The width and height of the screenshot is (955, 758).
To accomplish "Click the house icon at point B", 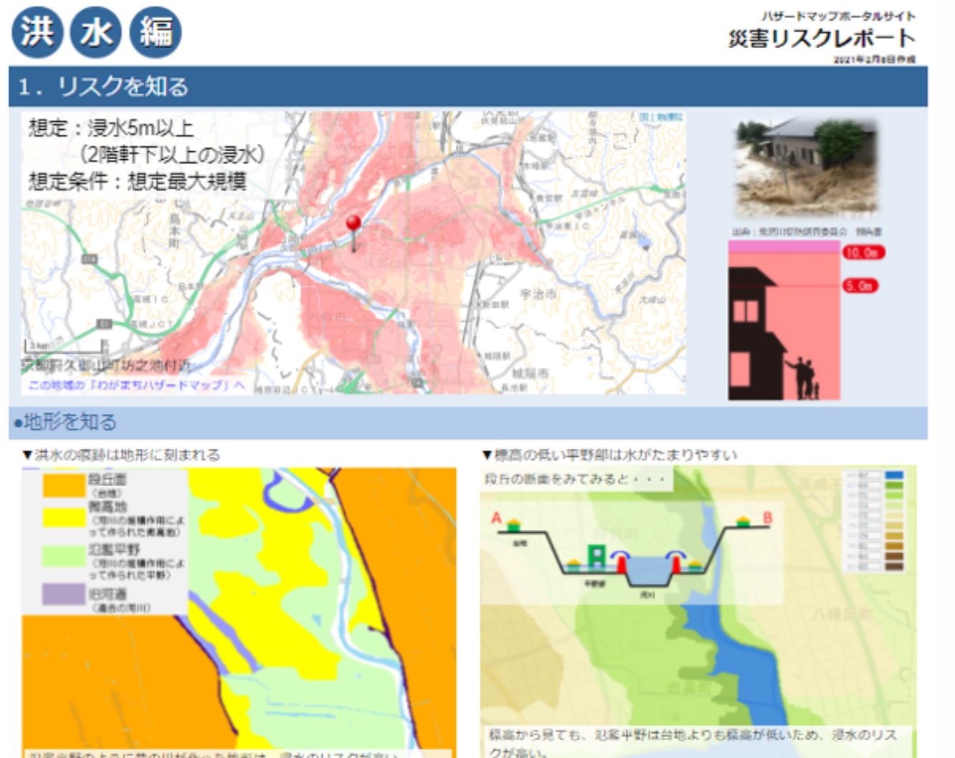I will pyautogui.click(x=743, y=521).
